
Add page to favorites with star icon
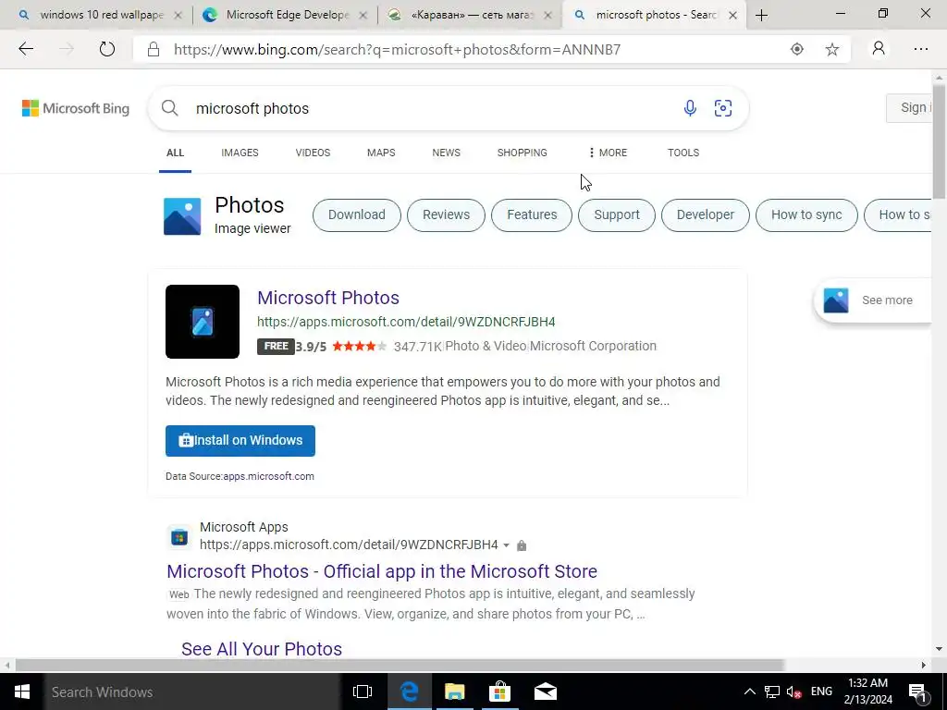832,50
